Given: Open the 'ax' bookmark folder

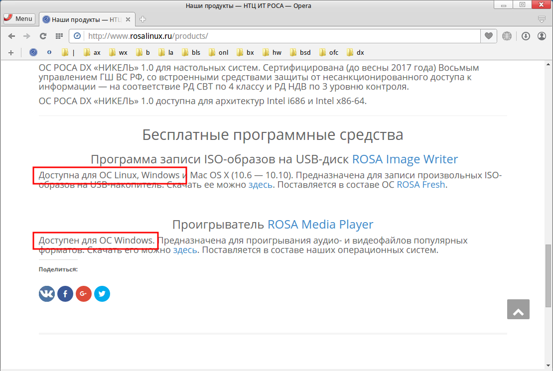Looking at the screenshot, I should click(92, 53).
